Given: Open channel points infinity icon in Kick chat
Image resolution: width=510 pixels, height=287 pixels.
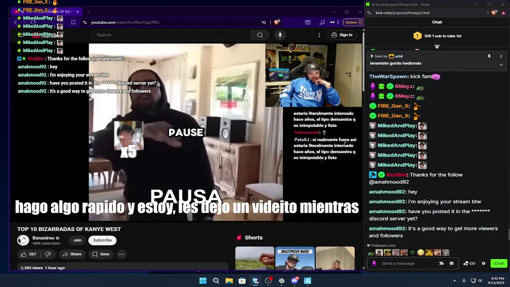Looking at the screenshot, I should [469, 263].
